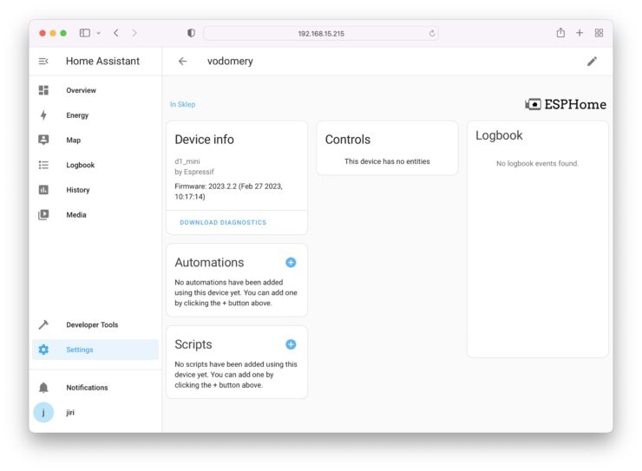The width and height of the screenshot is (642, 471).
Task: Open new browser tab with plus
Action: click(x=580, y=33)
